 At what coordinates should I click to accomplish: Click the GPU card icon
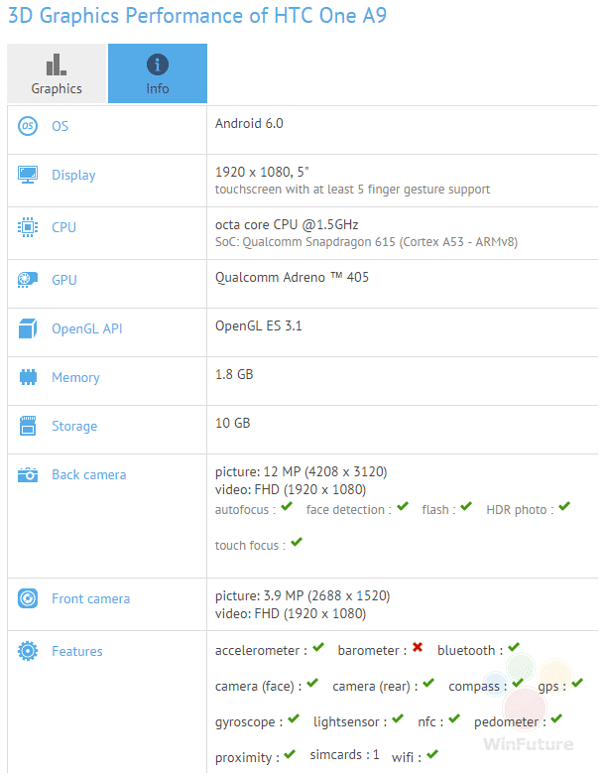click(x=28, y=280)
